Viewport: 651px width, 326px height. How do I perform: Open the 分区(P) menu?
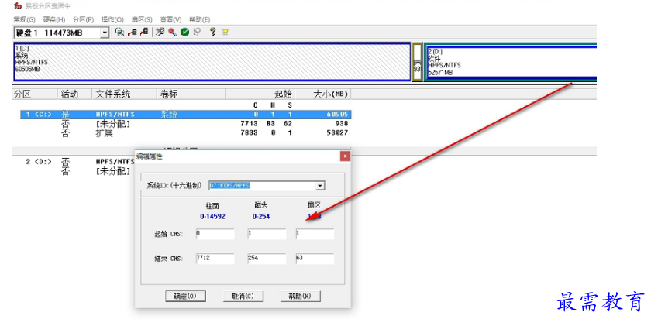point(83,19)
